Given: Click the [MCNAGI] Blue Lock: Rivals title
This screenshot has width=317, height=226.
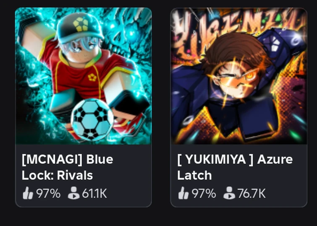Looking at the screenshot, I should 67,167.
